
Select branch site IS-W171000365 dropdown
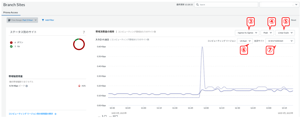(280, 41)
